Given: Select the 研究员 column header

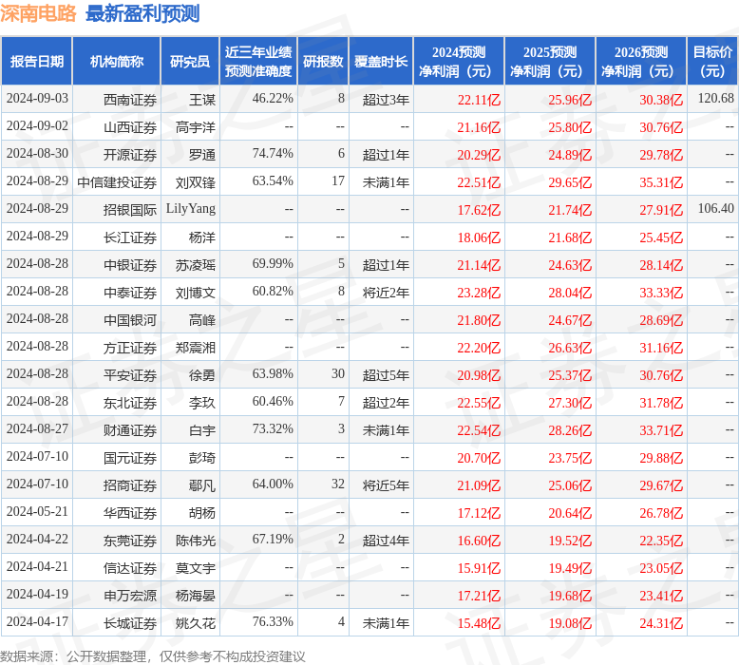Looking at the screenshot, I should pyautogui.click(x=190, y=61).
